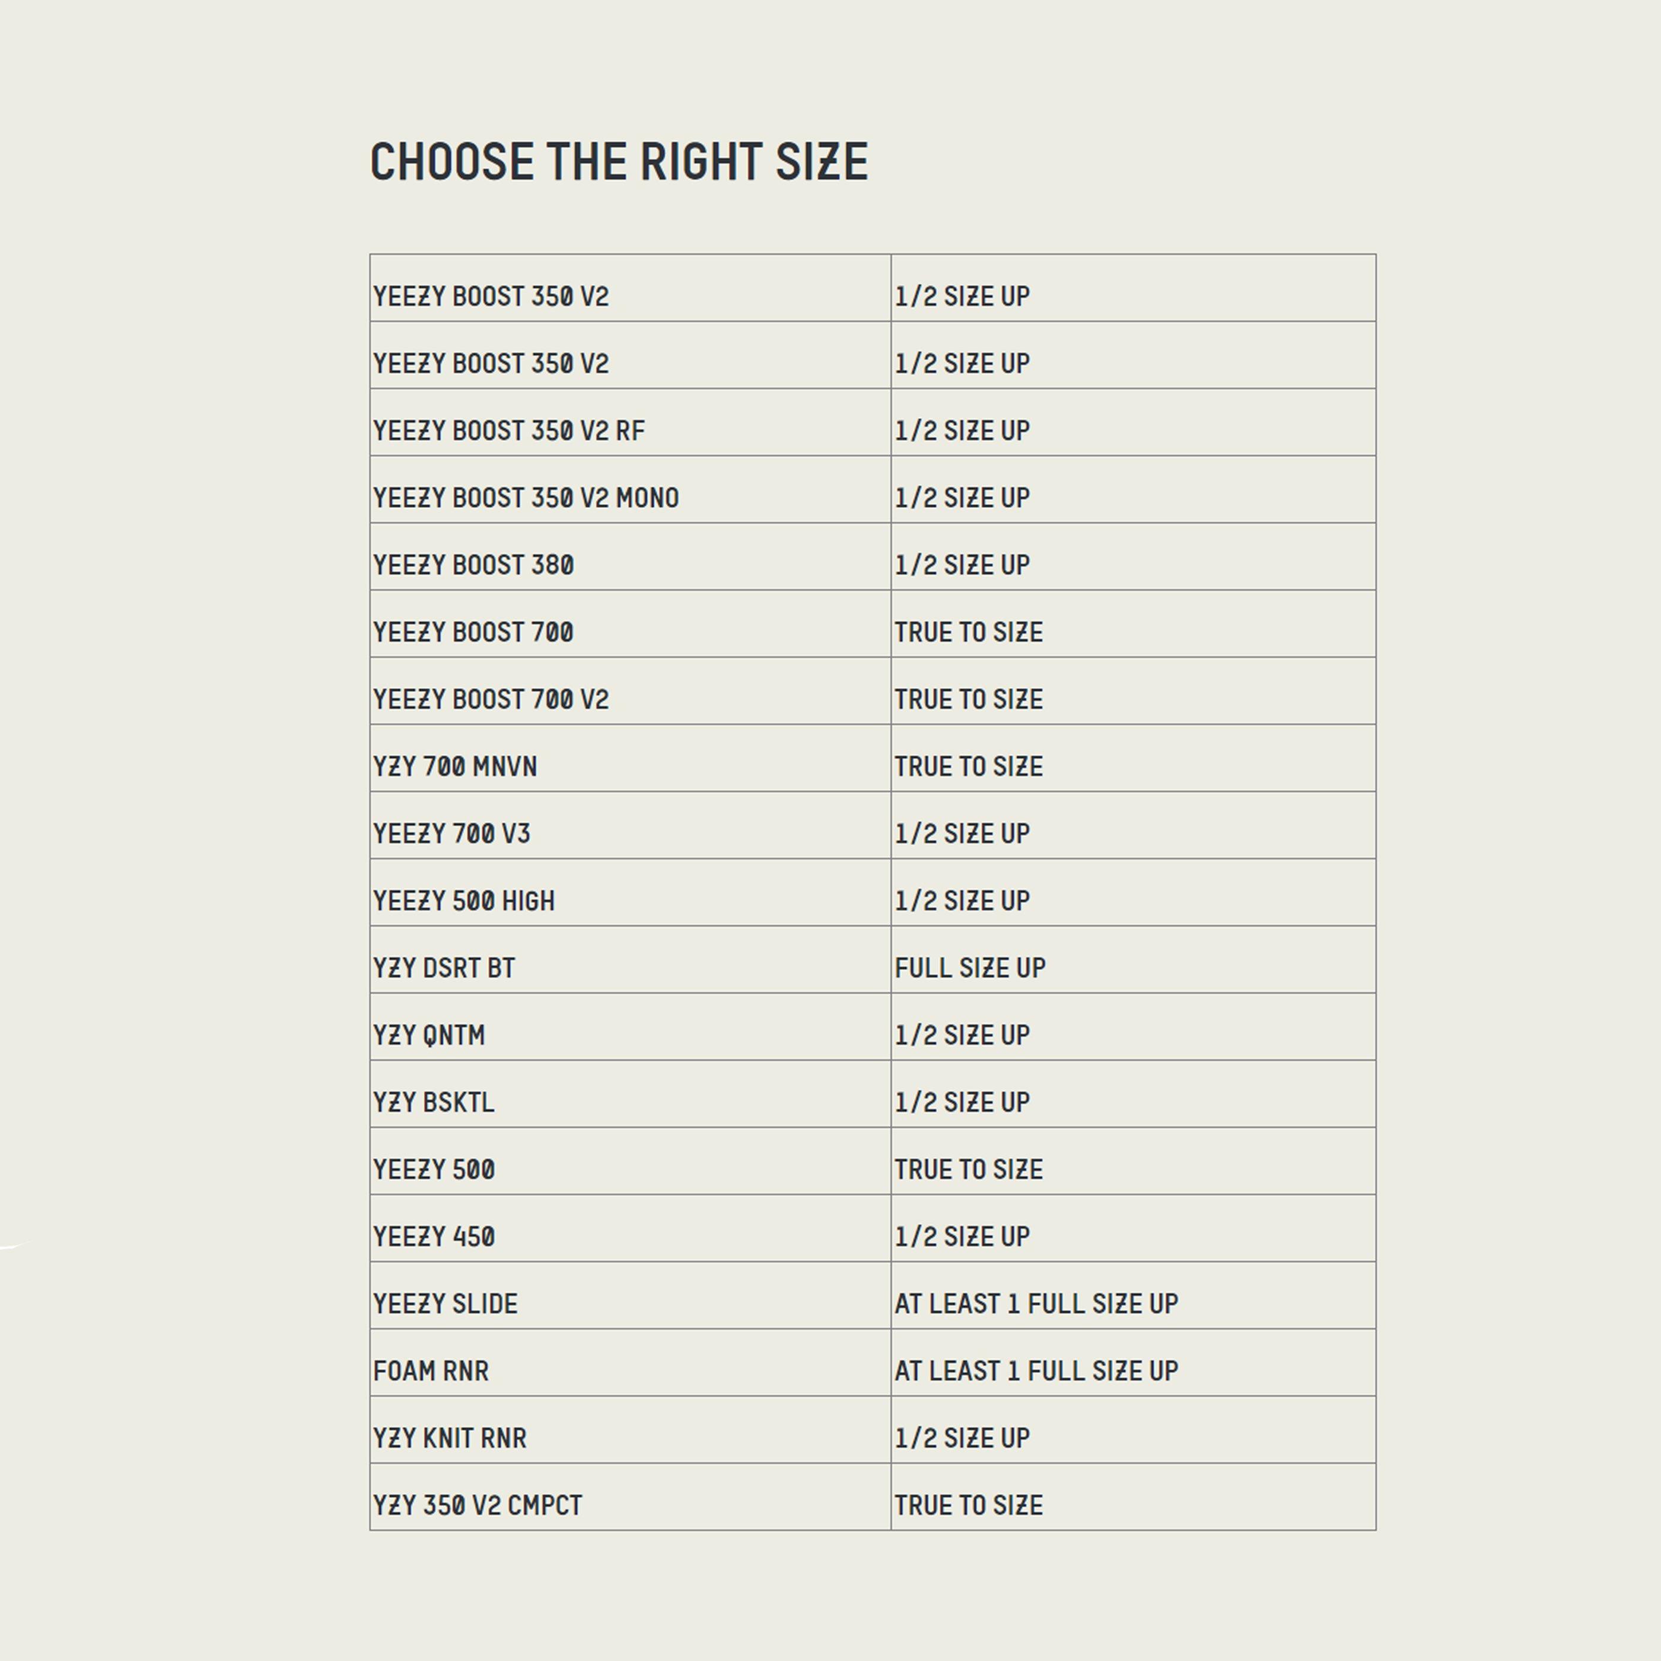The width and height of the screenshot is (1661, 1661).
Task: Click the sizing advice beside FOAM RNR
Action: [x=1036, y=1370]
